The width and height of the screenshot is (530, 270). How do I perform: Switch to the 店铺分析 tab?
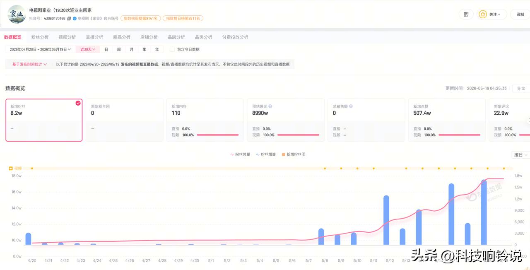click(x=149, y=37)
